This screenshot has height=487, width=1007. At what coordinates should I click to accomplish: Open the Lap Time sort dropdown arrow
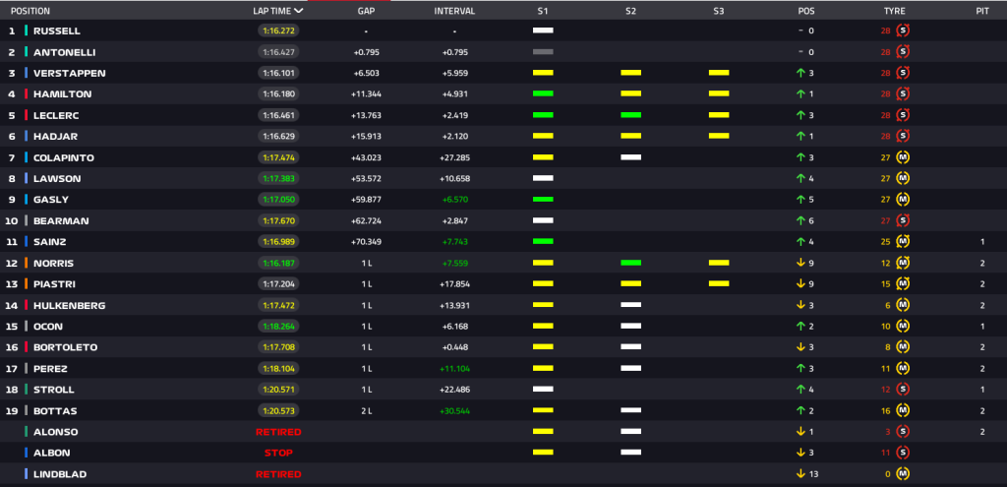(299, 11)
